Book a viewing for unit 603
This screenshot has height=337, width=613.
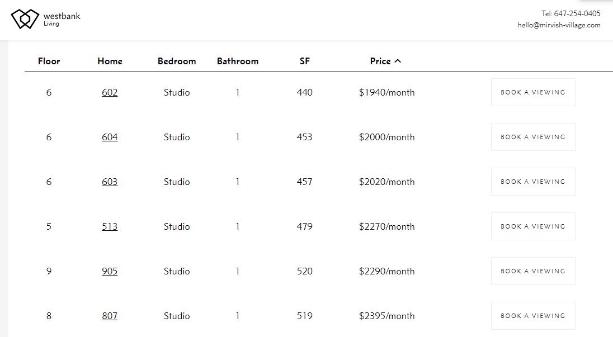click(x=533, y=182)
